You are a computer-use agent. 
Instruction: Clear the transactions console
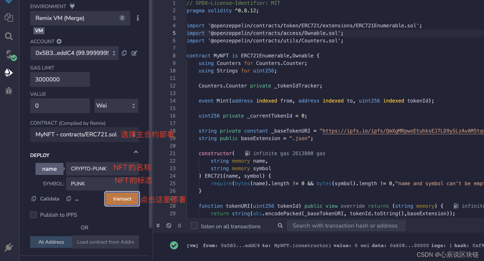coord(168,226)
